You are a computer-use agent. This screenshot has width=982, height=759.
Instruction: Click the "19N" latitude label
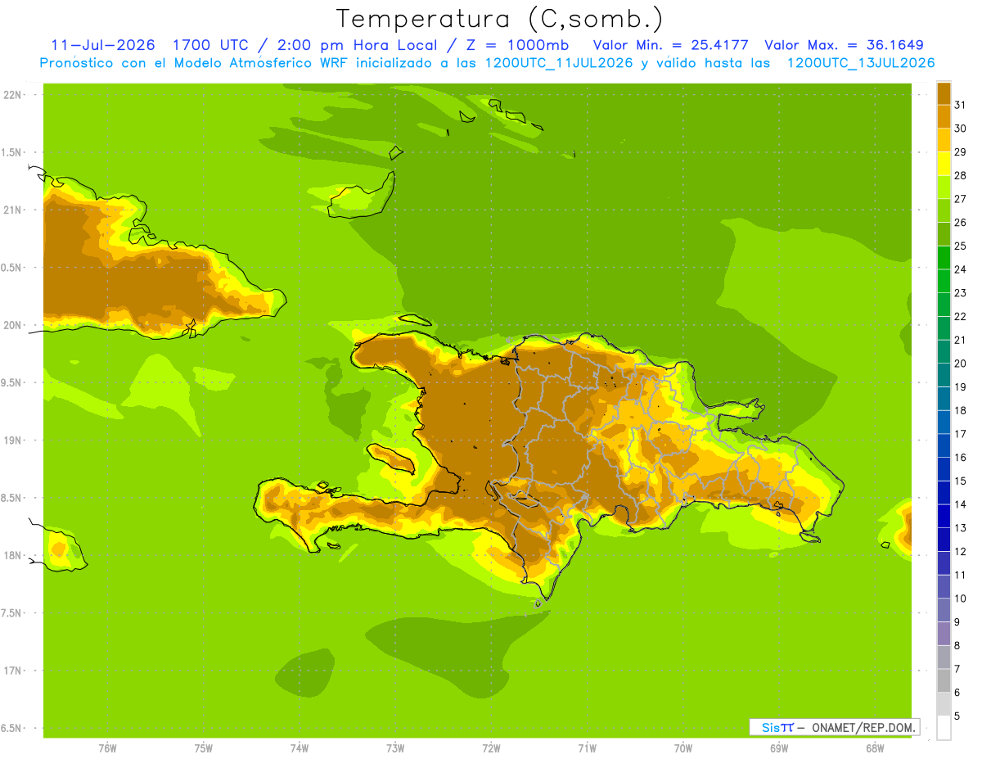13,440
